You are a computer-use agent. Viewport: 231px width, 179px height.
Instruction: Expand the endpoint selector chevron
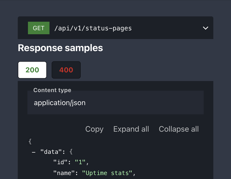click(205, 28)
